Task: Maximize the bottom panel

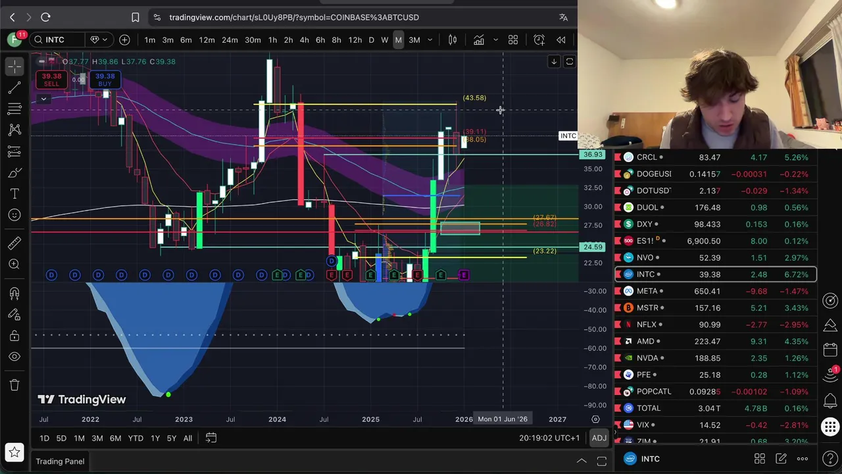Action: pos(601,461)
